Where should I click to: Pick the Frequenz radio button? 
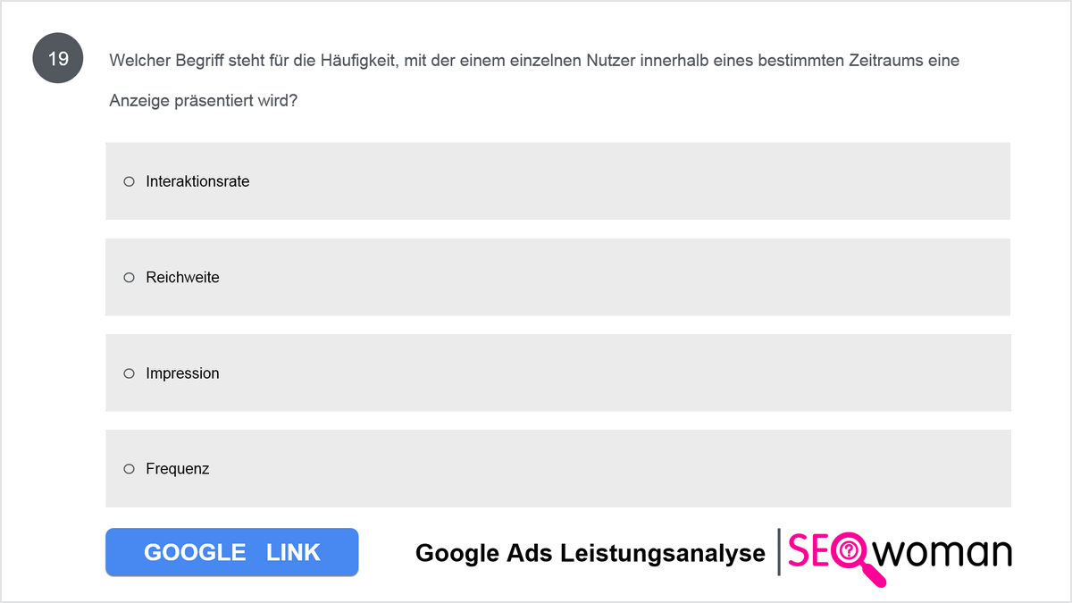point(129,469)
